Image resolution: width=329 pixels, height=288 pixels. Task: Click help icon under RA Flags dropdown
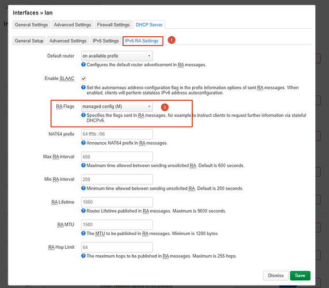(x=83, y=115)
